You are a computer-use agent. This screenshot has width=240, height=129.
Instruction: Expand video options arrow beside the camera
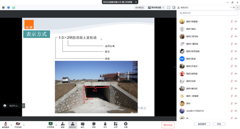coord(24,125)
